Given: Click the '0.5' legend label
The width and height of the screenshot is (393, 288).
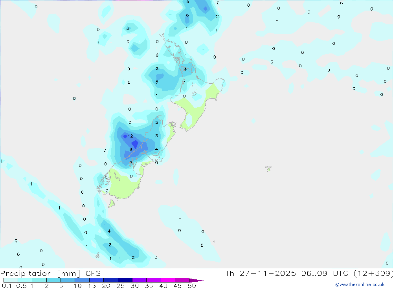Looking at the screenshot, I should pyautogui.click(x=21, y=286).
